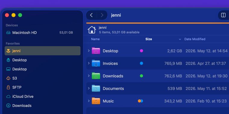Click the orange-blue tag dots on Music row
229x114 pixels.
(140, 101)
